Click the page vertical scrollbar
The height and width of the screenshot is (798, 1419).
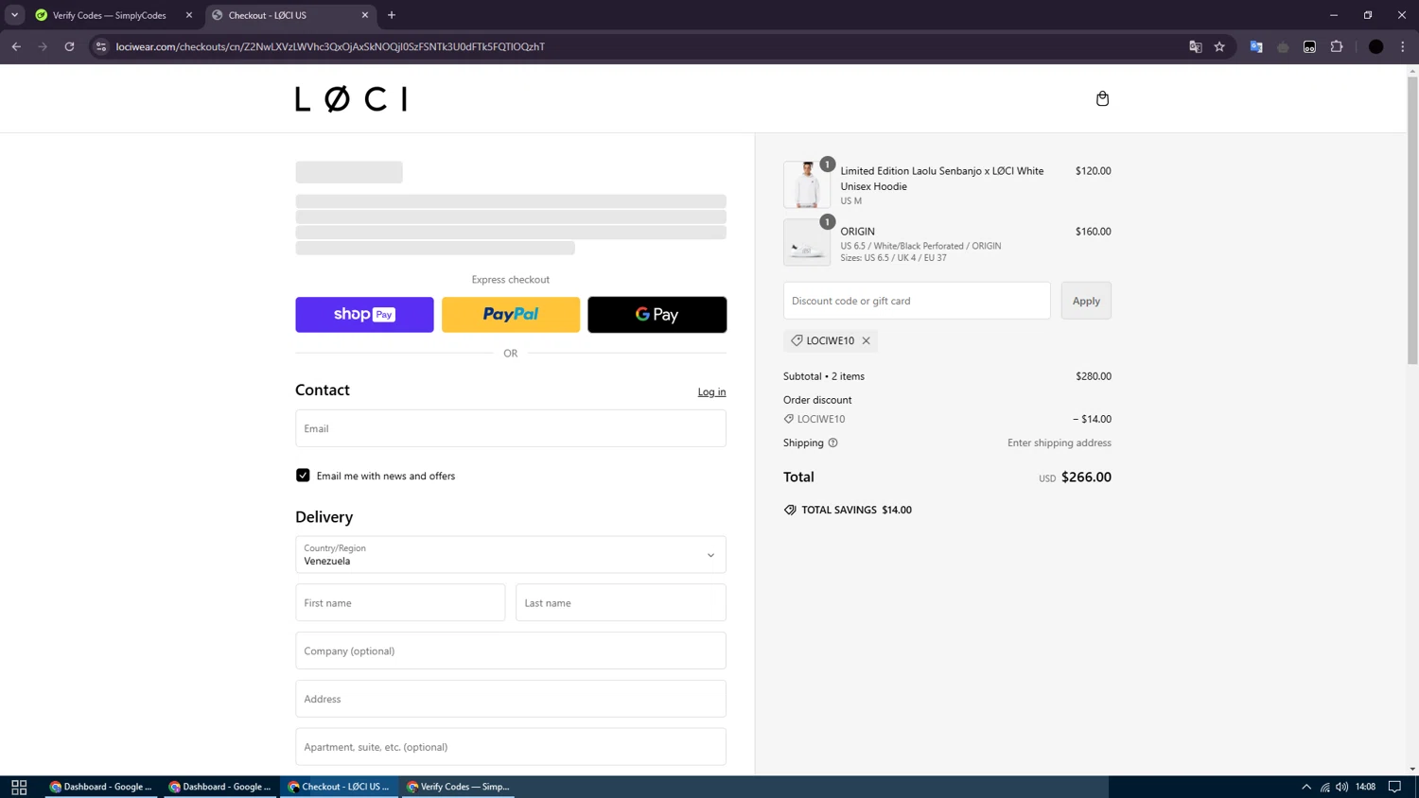pos(1412,219)
